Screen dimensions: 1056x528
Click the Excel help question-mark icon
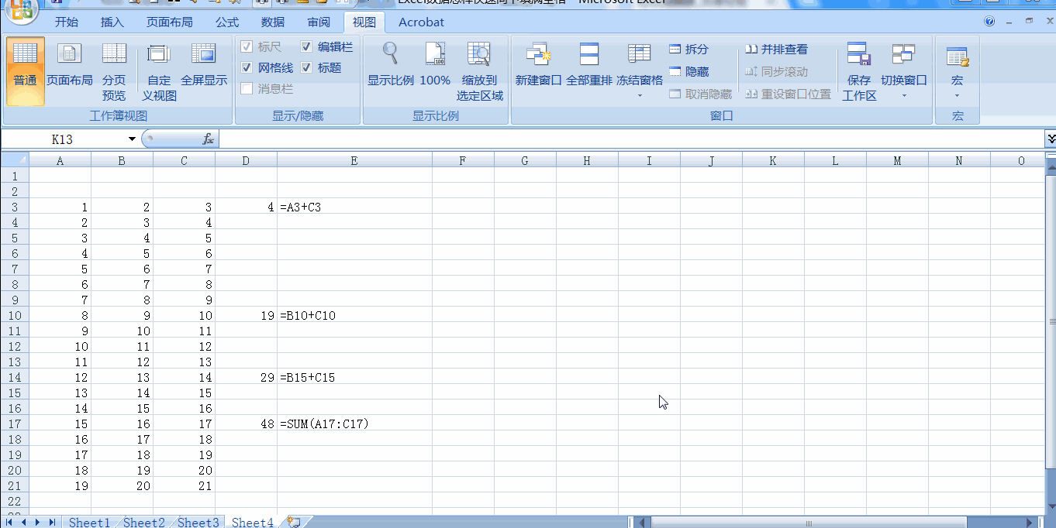(989, 22)
